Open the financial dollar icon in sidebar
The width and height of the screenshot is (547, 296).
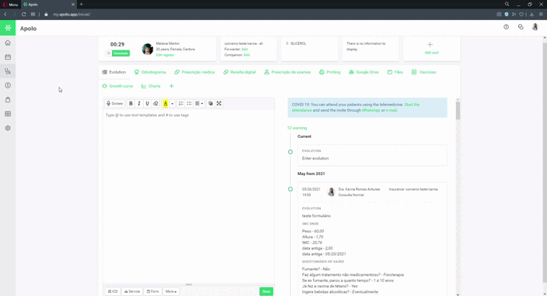pos(8,85)
